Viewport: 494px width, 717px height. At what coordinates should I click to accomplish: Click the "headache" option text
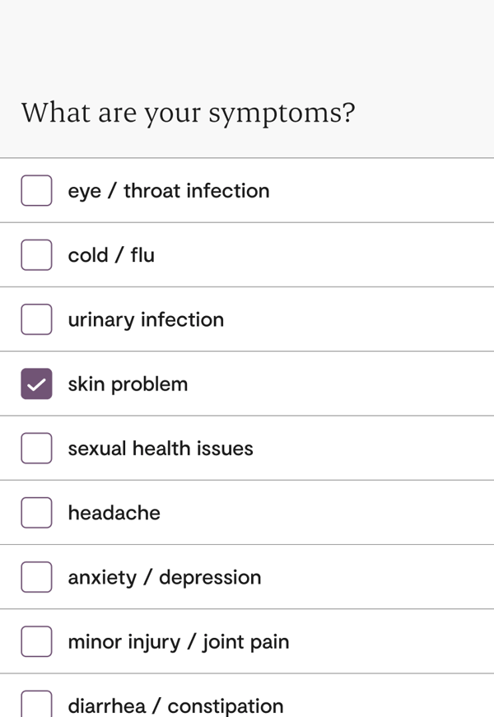click(114, 513)
